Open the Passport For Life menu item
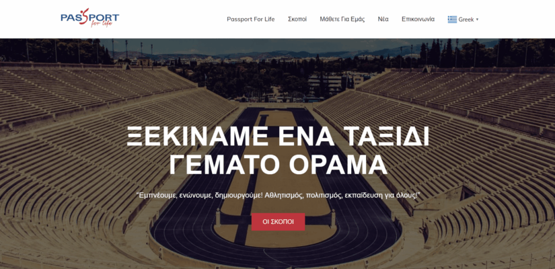555x269 pixels. [x=251, y=19]
